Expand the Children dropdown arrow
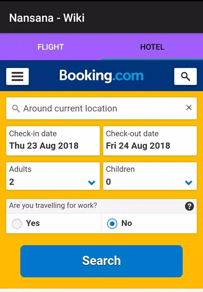 pos(188,183)
